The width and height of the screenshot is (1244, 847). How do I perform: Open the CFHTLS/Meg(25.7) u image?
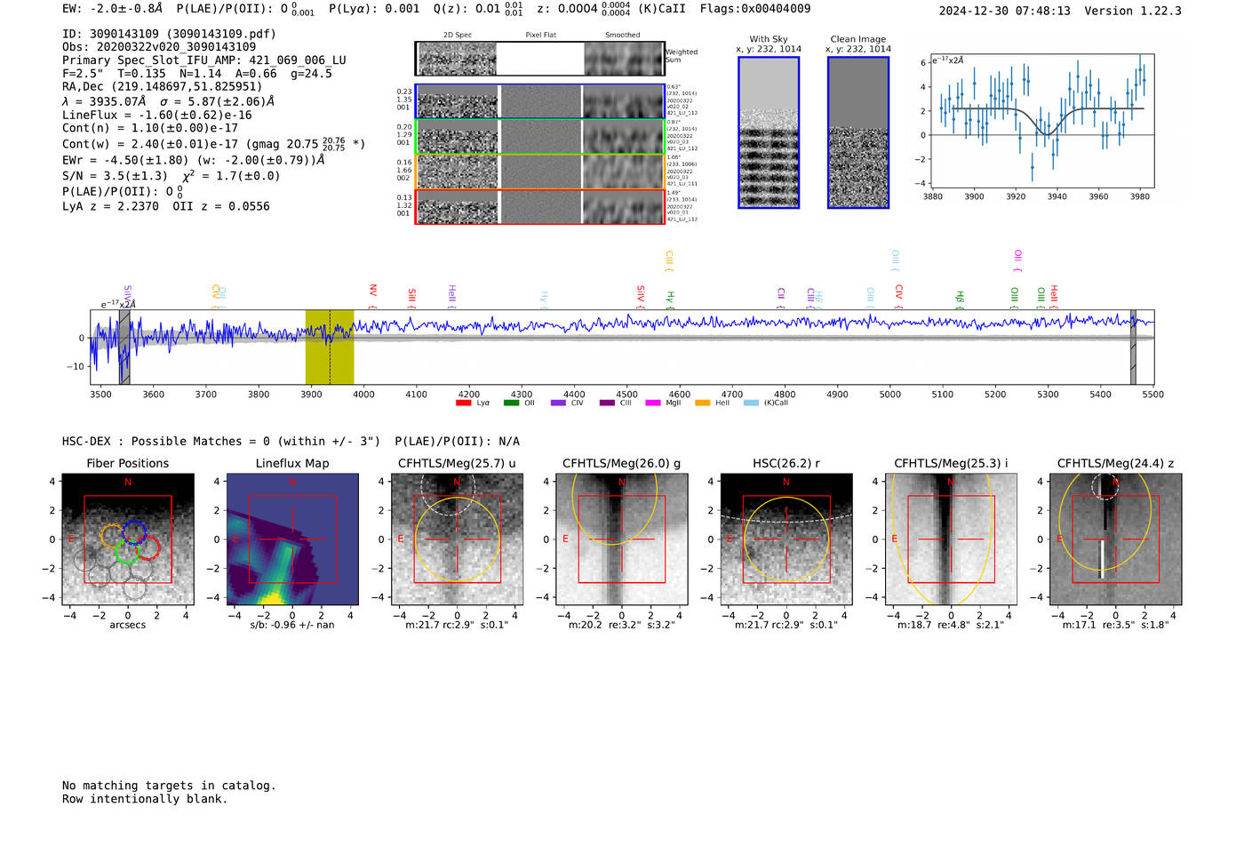(x=457, y=539)
